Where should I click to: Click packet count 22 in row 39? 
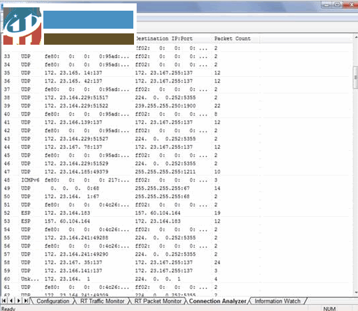pos(217,106)
